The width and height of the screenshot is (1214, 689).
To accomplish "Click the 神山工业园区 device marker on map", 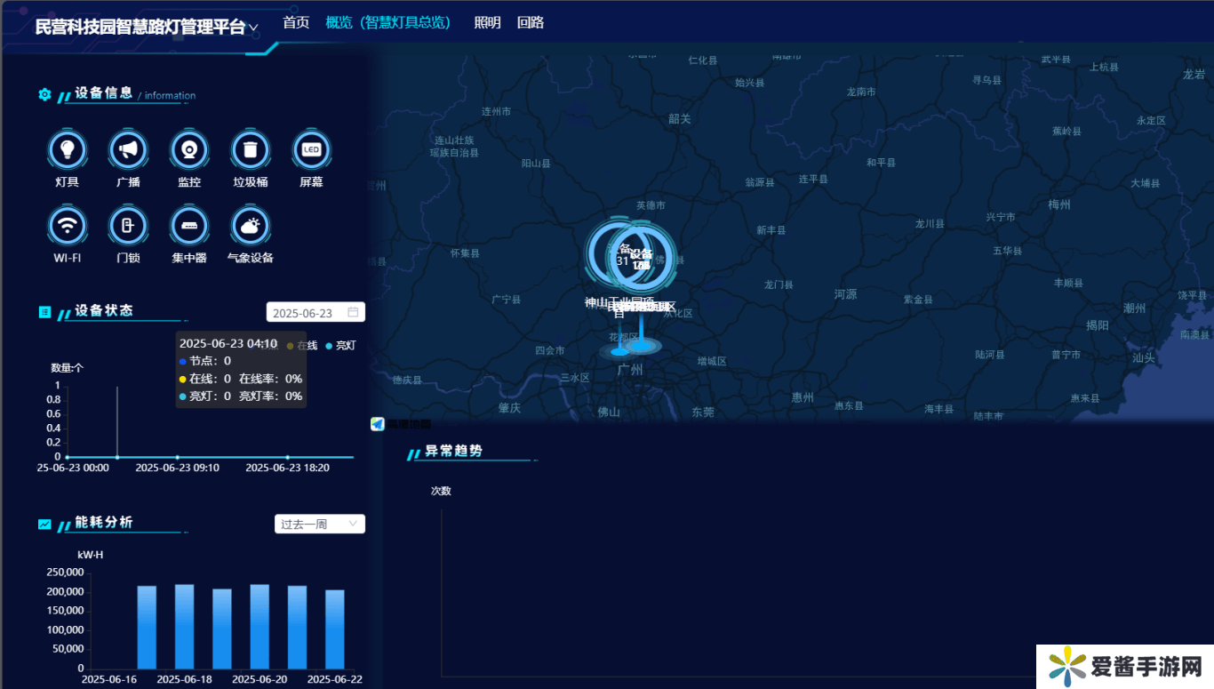I will tap(619, 257).
